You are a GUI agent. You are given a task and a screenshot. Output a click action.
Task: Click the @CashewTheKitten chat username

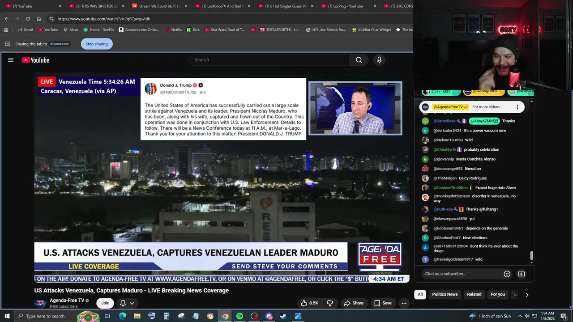coord(450,188)
